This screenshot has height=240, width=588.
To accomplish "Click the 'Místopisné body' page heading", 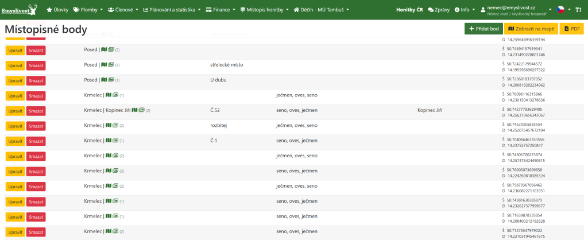I will 46,30.
